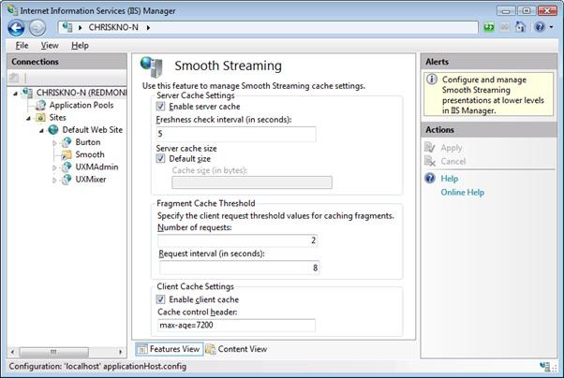Select Sites in the Connections tree
Screen dimensions: 564x378
[x=57, y=118]
